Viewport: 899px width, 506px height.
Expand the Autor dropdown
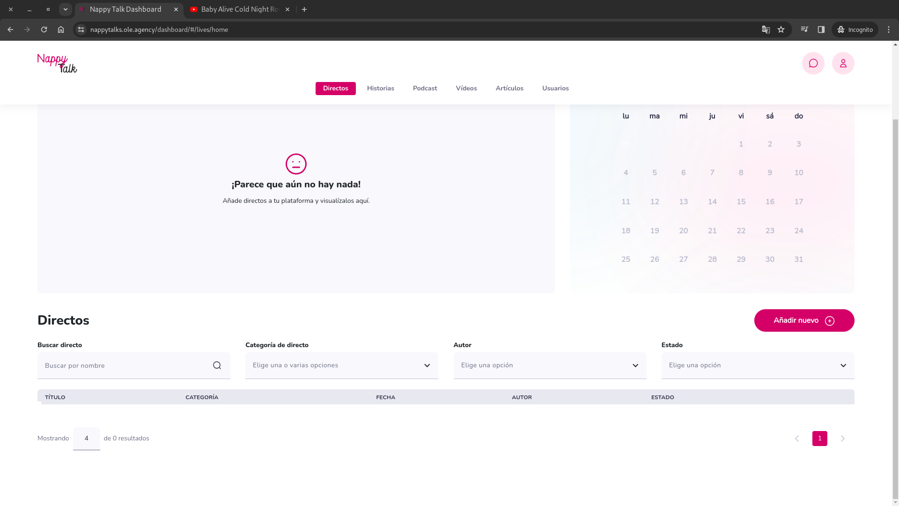tap(550, 365)
